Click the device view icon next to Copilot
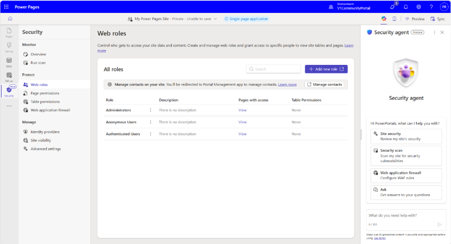The height and width of the screenshot is (244, 451). 395,18
